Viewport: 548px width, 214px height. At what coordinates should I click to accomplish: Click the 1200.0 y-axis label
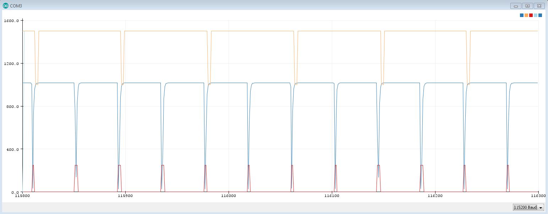11,64
